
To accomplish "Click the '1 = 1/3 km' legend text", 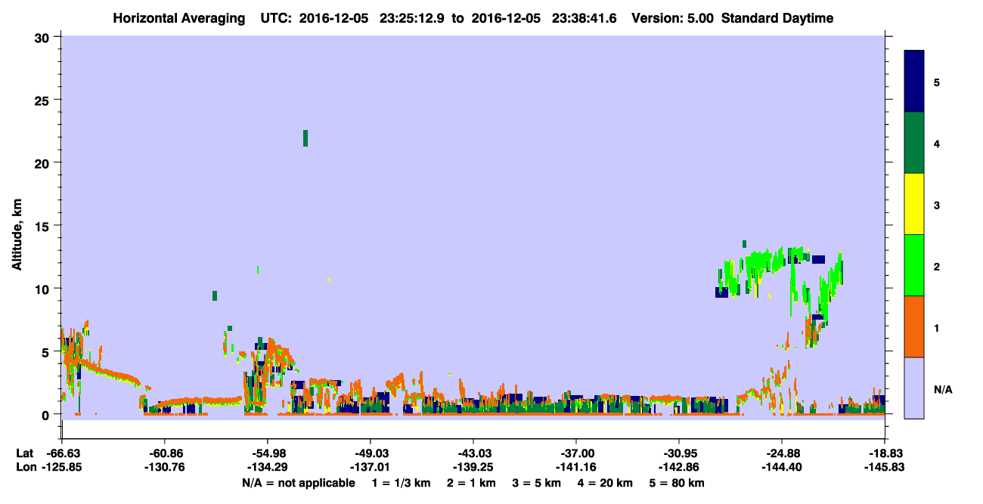I will coord(400,483).
